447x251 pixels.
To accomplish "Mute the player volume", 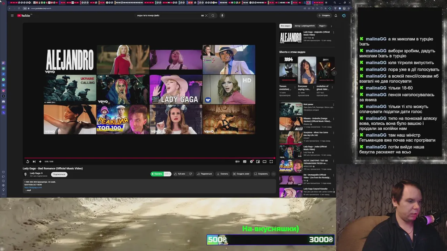I will (x=40, y=161).
